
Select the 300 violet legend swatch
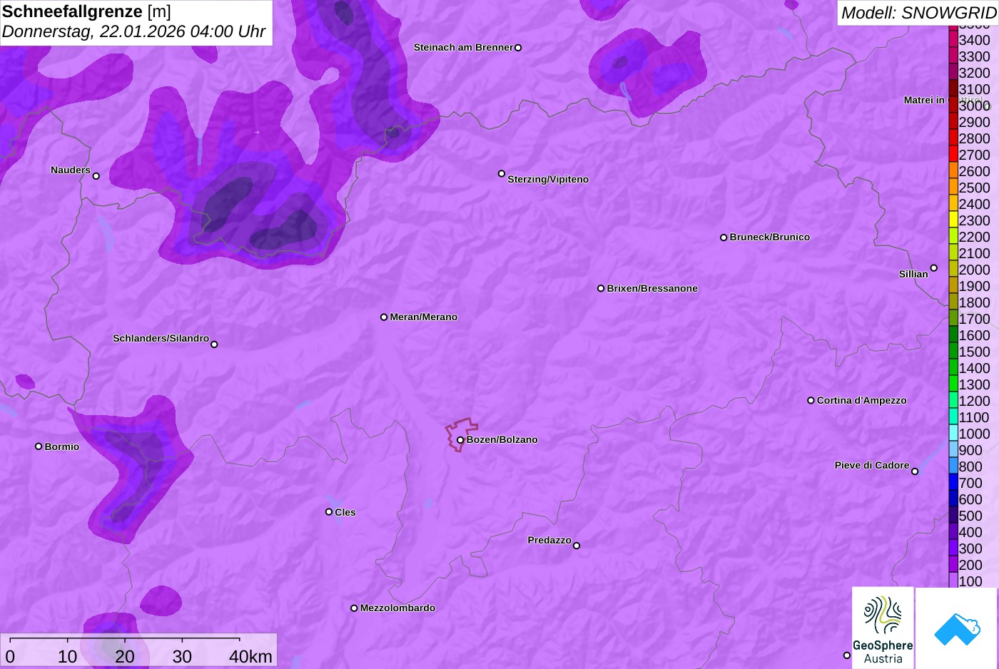[953, 548]
